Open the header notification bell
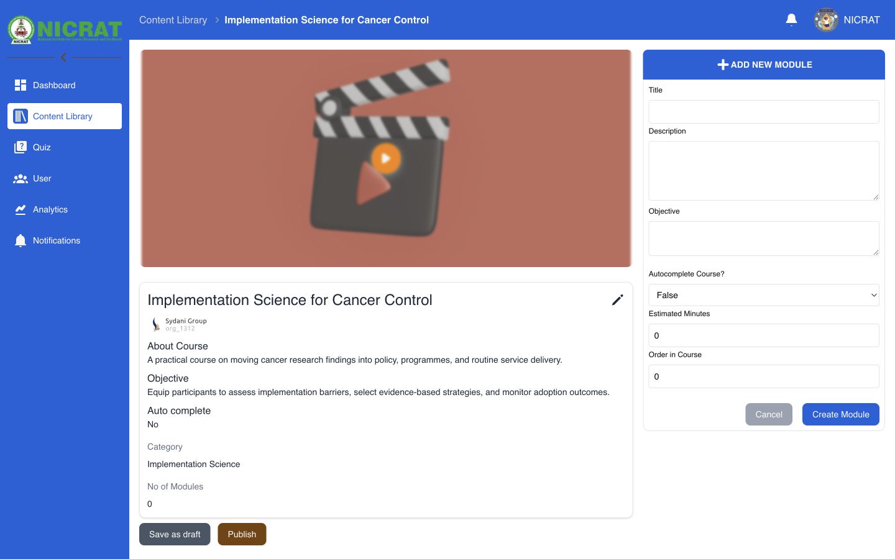Image resolution: width=895 pixels, height=559 pixels. coord(791,20)
